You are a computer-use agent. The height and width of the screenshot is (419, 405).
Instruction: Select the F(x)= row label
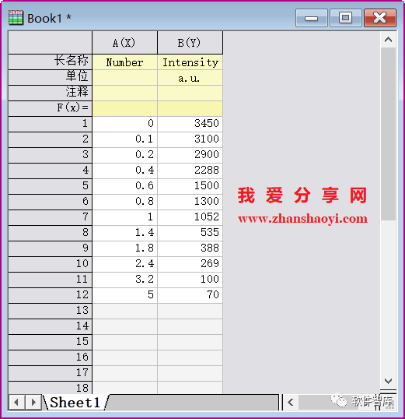tap(51, 108)
